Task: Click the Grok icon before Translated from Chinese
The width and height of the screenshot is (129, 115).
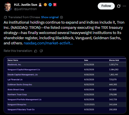Action: 5,17
